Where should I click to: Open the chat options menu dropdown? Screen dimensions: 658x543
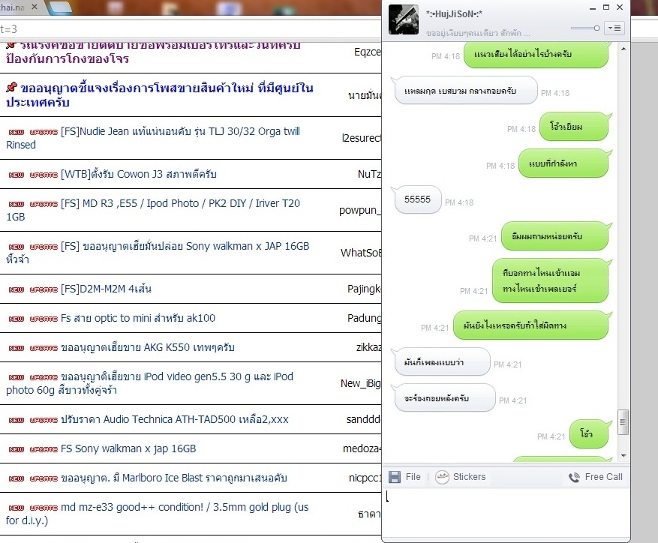614,28
